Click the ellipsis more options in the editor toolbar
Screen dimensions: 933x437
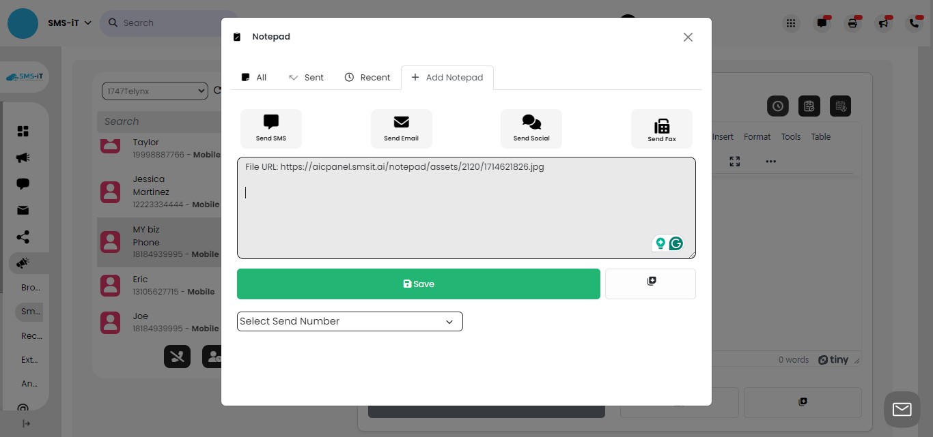coord(770,162)
